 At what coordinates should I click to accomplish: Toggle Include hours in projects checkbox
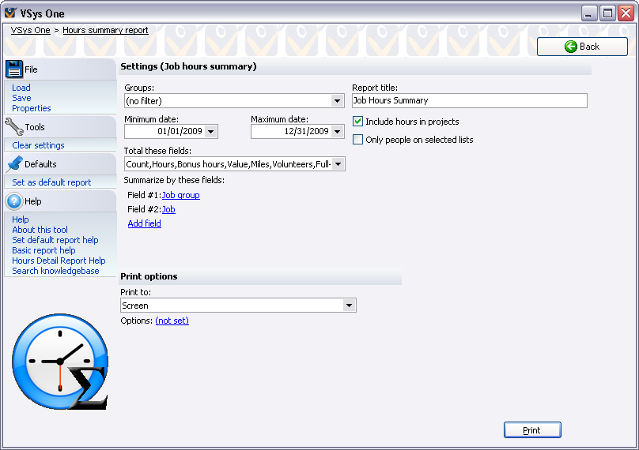[x=357, y=122]
